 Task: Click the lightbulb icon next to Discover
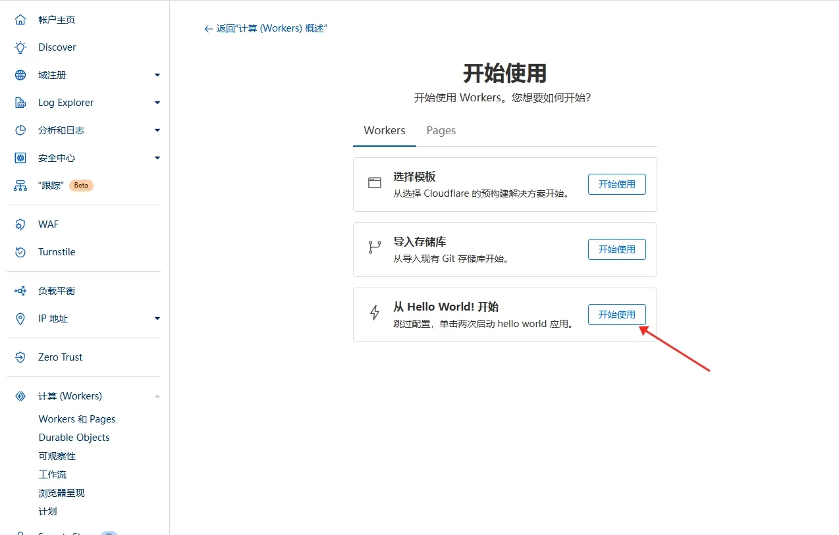[20, 47]
